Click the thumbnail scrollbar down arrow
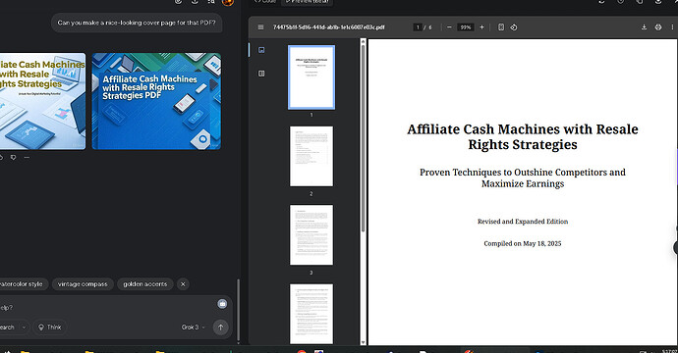 364,342
